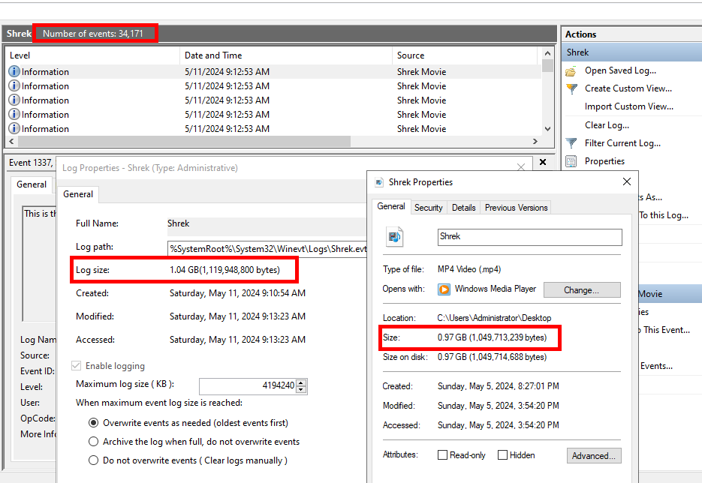Viewport: 702px width, 483px height.
Task: Click the Windows Media Player icon
Action: coord(444,289)
